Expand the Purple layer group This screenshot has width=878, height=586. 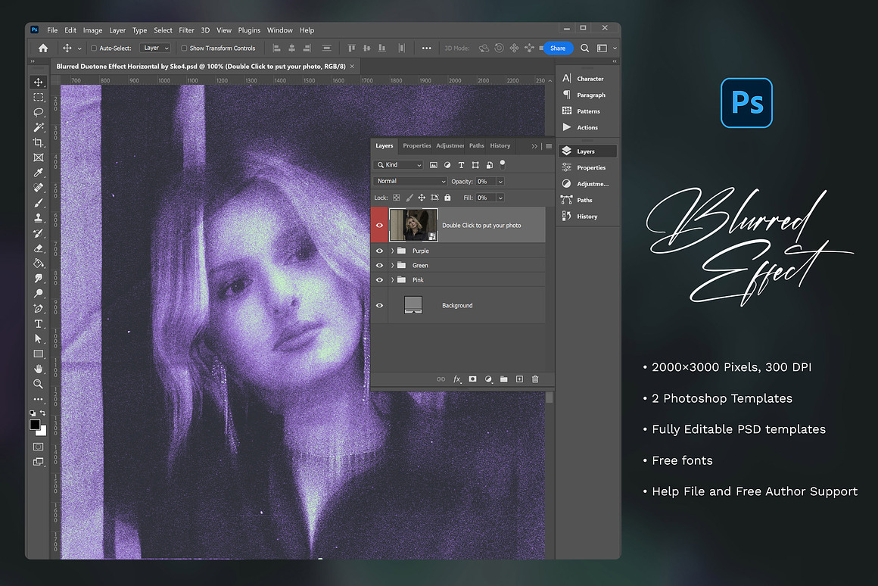[x=391, y=251]
